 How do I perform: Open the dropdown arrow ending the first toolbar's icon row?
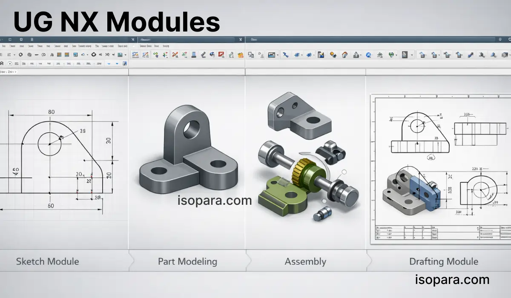click(126, 55)
